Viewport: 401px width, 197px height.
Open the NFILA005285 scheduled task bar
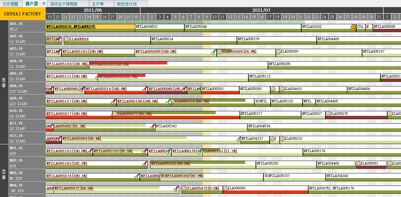pos(333,64)
